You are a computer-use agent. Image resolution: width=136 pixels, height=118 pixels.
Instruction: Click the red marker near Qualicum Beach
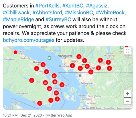pyautogui.click(x=15, y=52)
